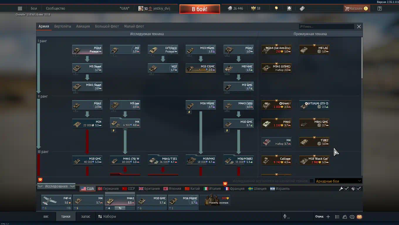Click the *UAN* squadron tag
This screenshot has width=399, height=225.
[x=124, y=8]
